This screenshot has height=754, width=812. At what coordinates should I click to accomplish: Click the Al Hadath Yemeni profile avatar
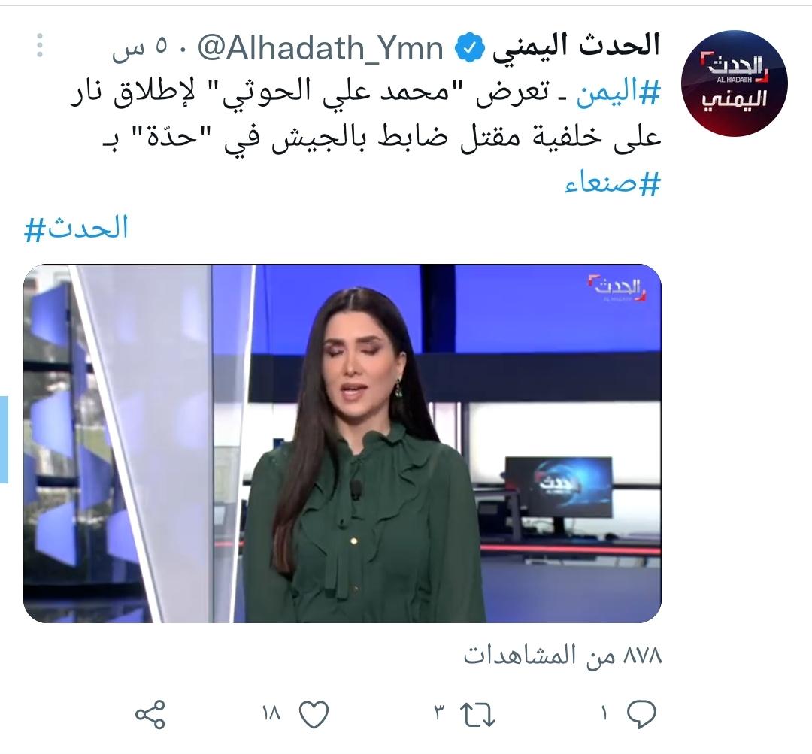click(734, 83)
